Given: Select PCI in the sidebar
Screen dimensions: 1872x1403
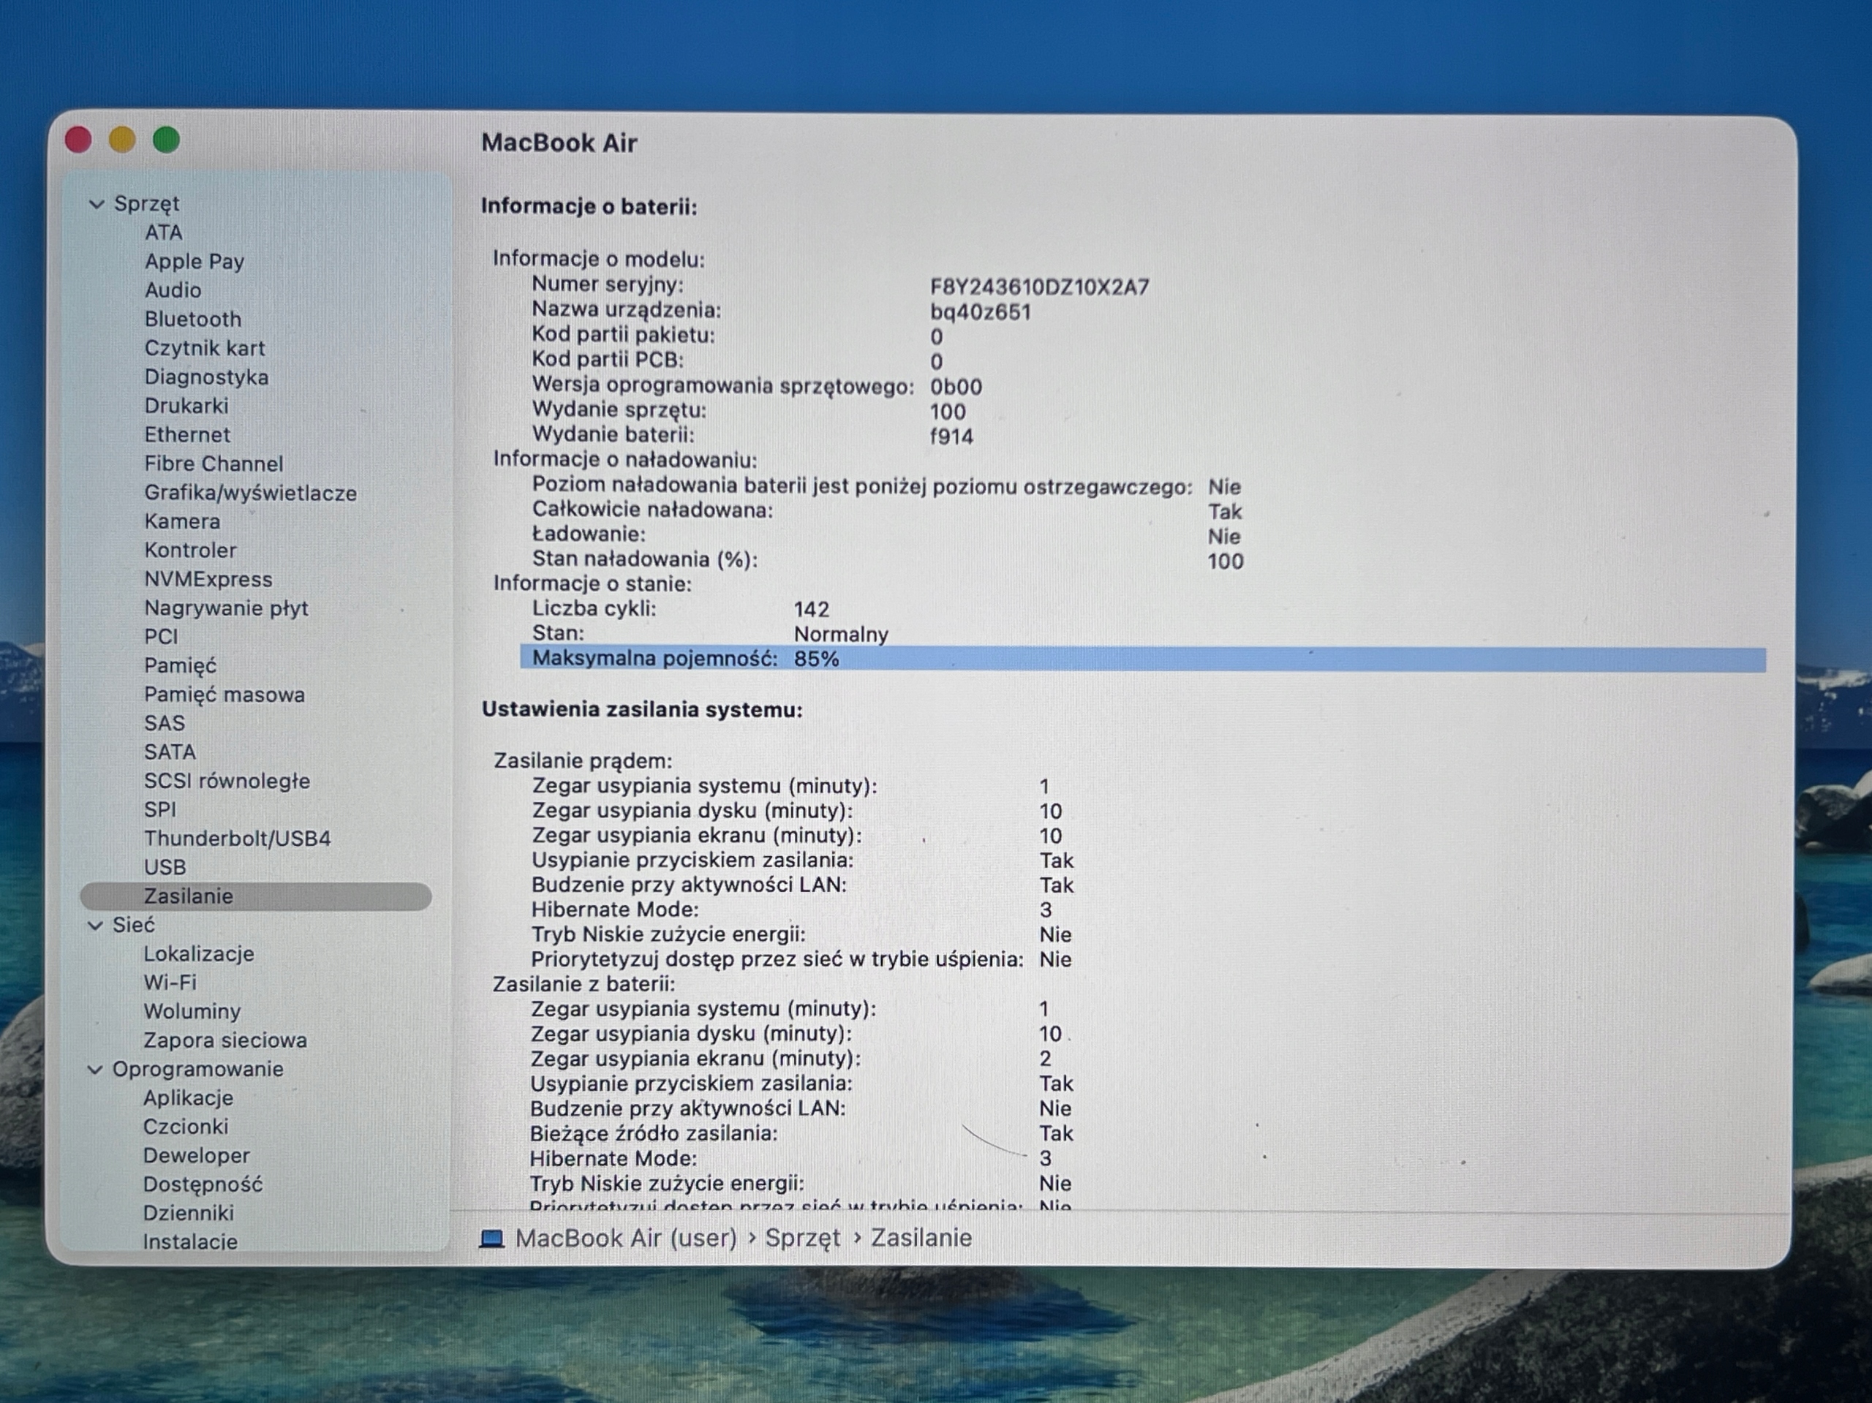Looking at the screenshot, I should pos(161,636).
